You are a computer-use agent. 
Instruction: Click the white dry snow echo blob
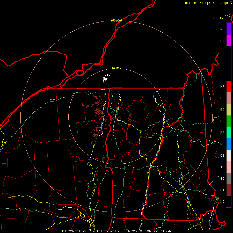pos(105,79)
